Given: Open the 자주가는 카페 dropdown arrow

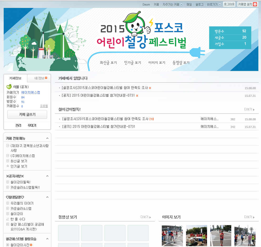Looking at the screenshot, I should tap(182, 4).
